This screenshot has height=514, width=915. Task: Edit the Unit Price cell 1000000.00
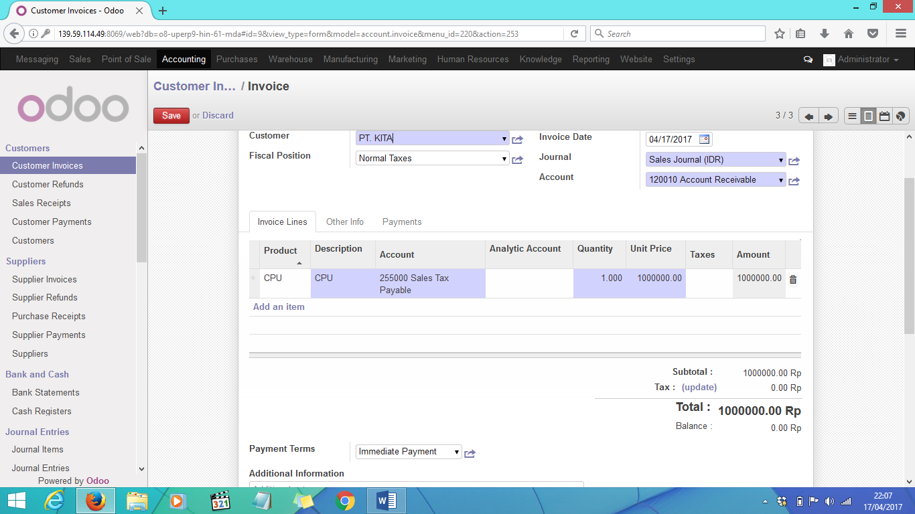655,284
